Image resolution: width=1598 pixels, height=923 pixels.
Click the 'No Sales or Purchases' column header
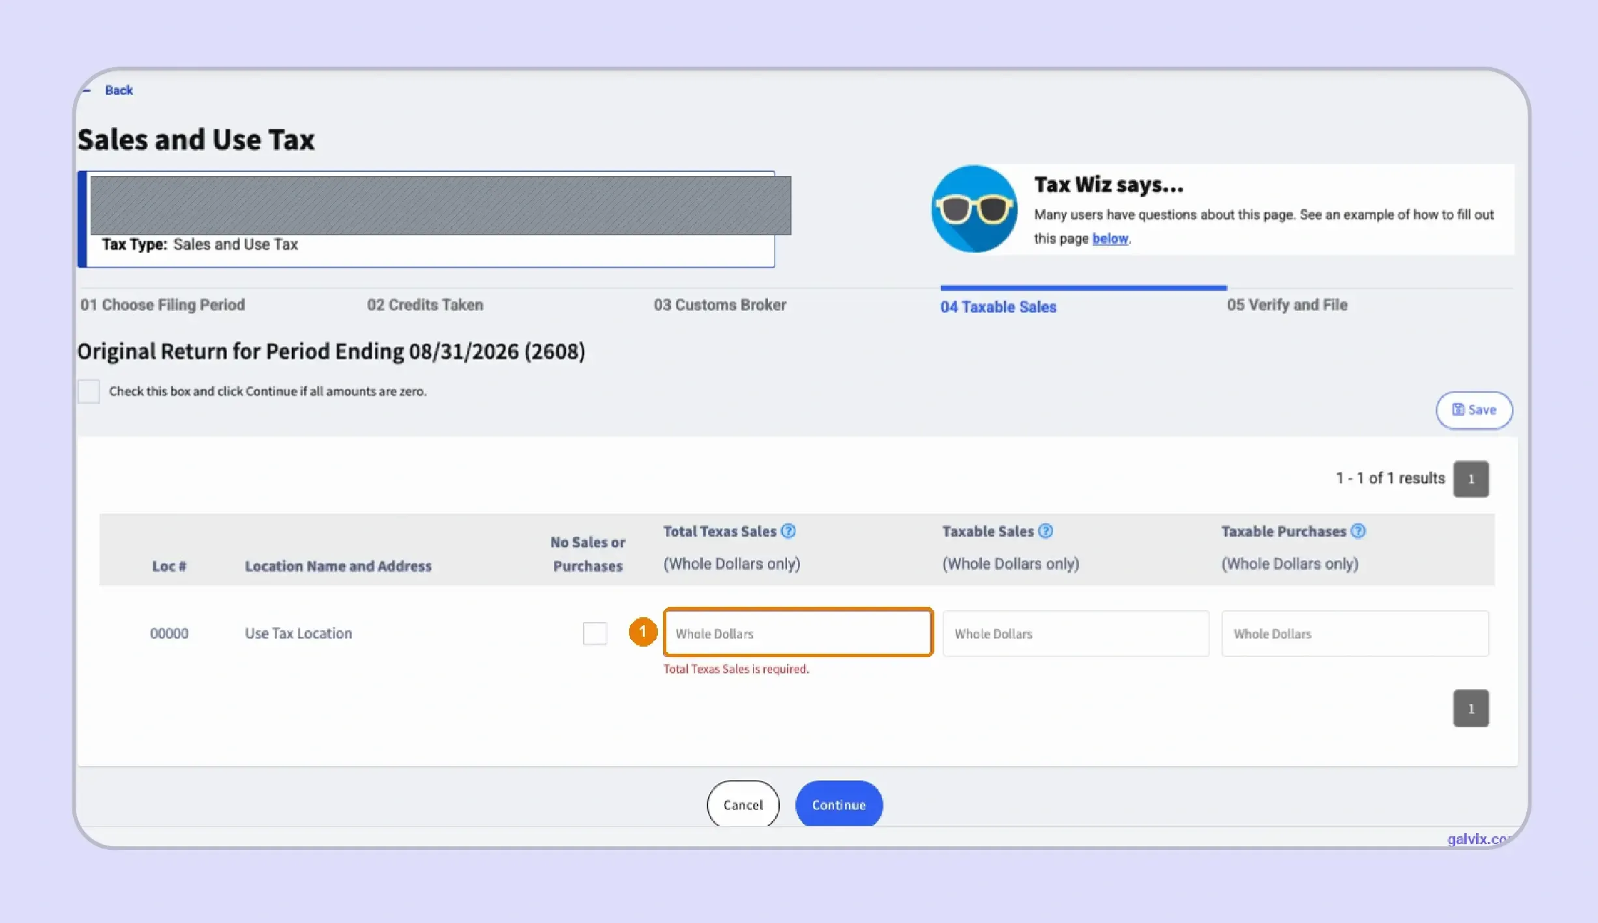click(587, 554)
